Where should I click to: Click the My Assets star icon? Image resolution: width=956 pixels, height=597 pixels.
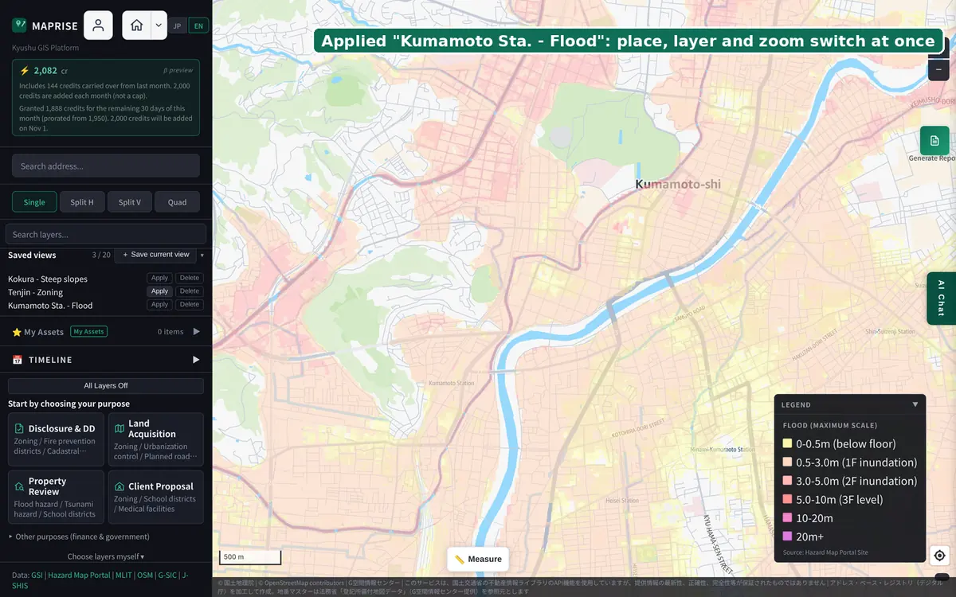coord(17,332)
